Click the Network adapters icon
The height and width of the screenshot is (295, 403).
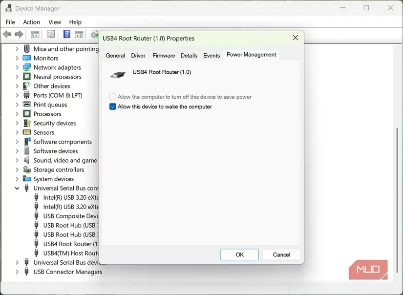[27, 67]
